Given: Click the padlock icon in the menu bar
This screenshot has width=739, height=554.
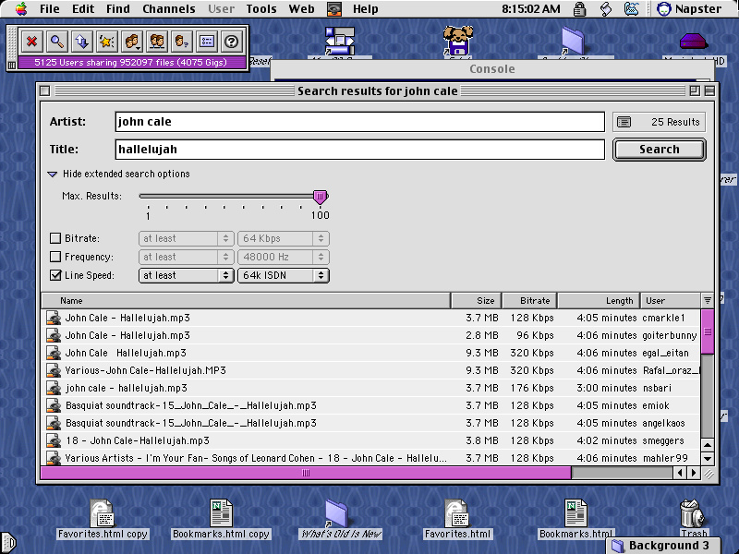Looking at the screenshot, I should point(580,9).
